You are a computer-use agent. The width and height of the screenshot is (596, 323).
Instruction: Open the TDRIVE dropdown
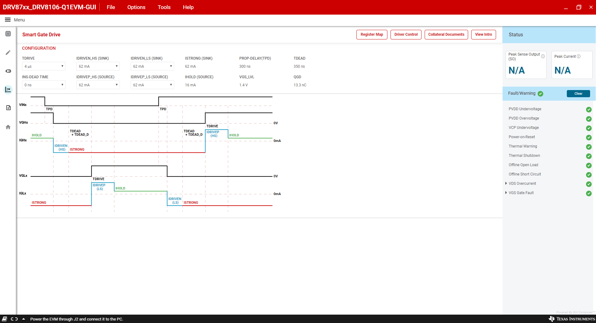click(x=43, y=66)
